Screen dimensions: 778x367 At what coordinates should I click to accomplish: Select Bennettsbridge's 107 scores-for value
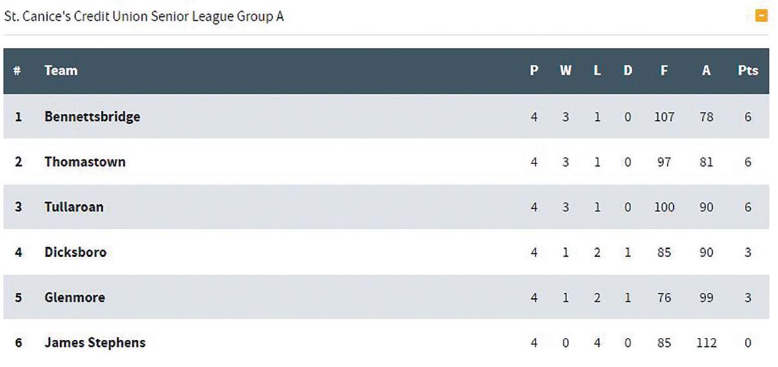[x=664, y=117]
